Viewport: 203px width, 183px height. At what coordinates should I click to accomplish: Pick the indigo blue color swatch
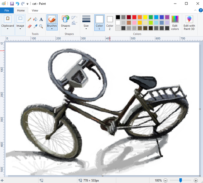pyautogui.click(x=162, y=17)
